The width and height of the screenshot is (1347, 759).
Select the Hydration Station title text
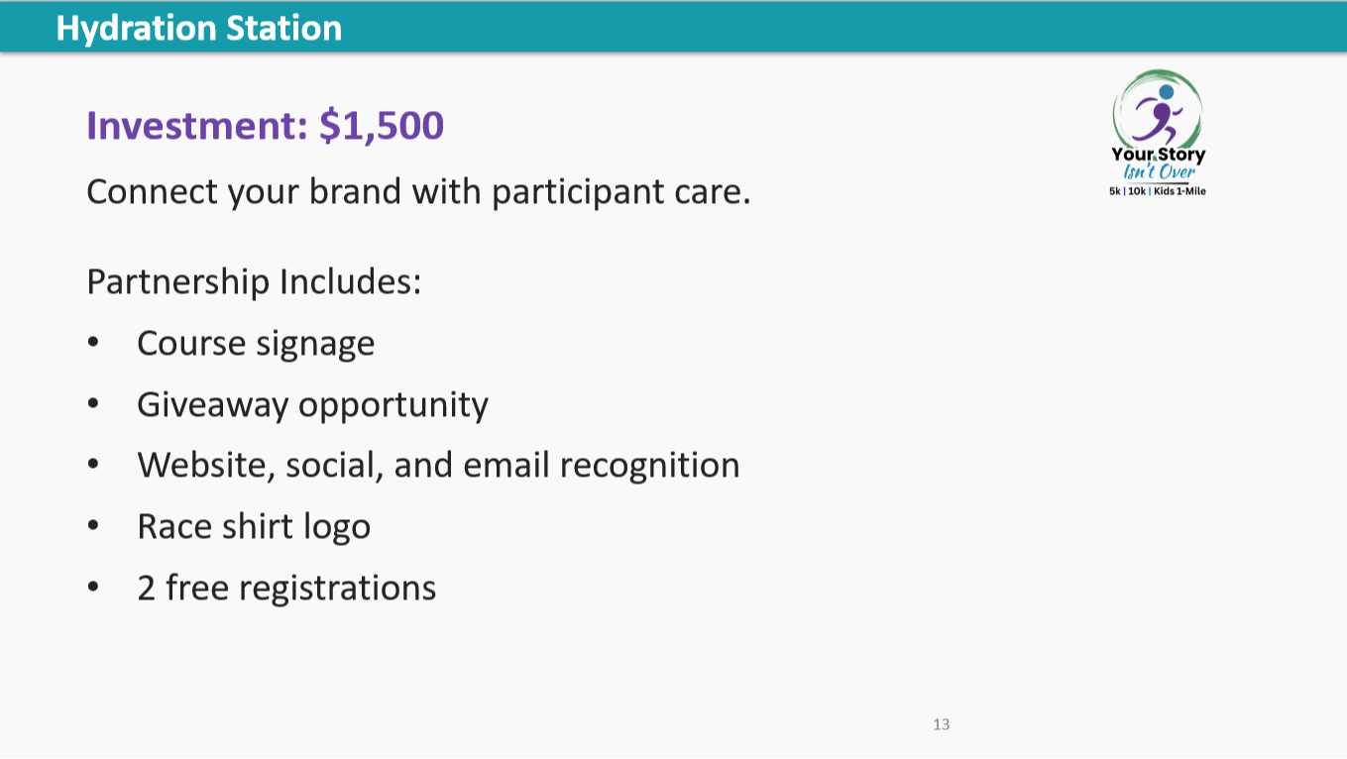click(x=199, y=28)
